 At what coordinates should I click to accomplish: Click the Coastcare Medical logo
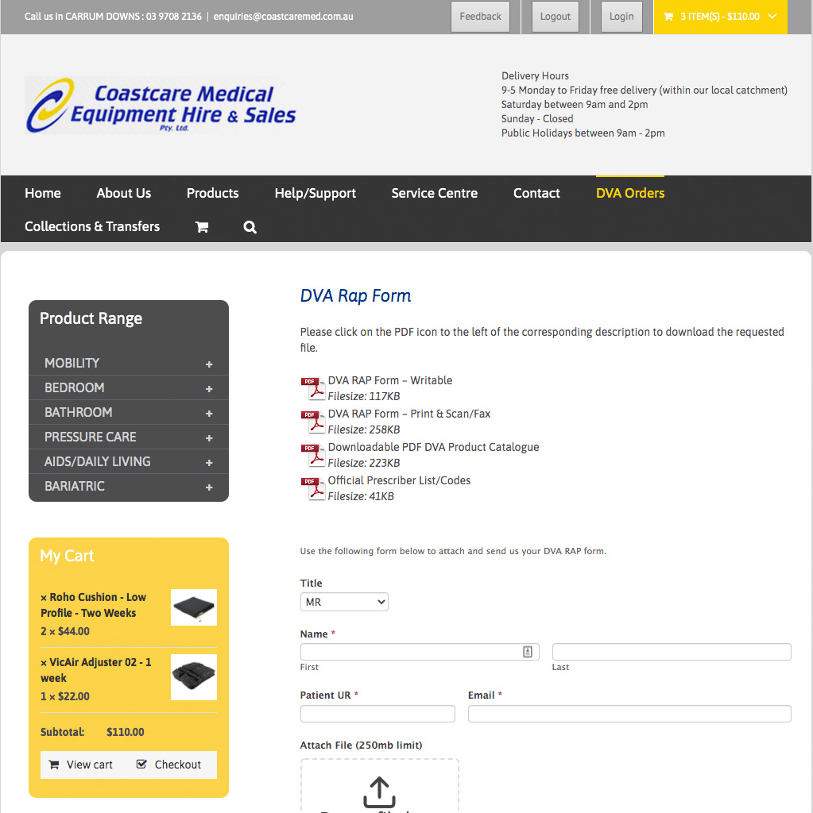pyautogui.click(x=161, y=106)
